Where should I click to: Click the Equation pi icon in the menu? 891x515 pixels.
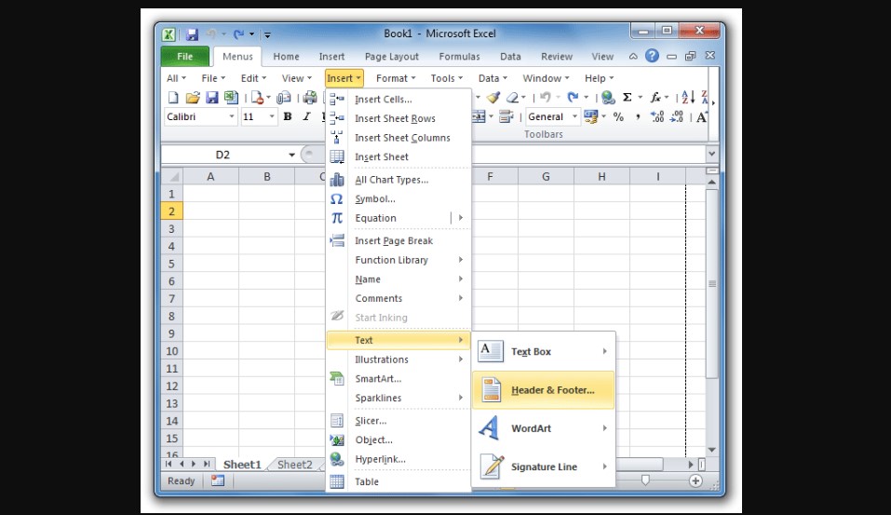pyautogui.click(x=336, y=218)
